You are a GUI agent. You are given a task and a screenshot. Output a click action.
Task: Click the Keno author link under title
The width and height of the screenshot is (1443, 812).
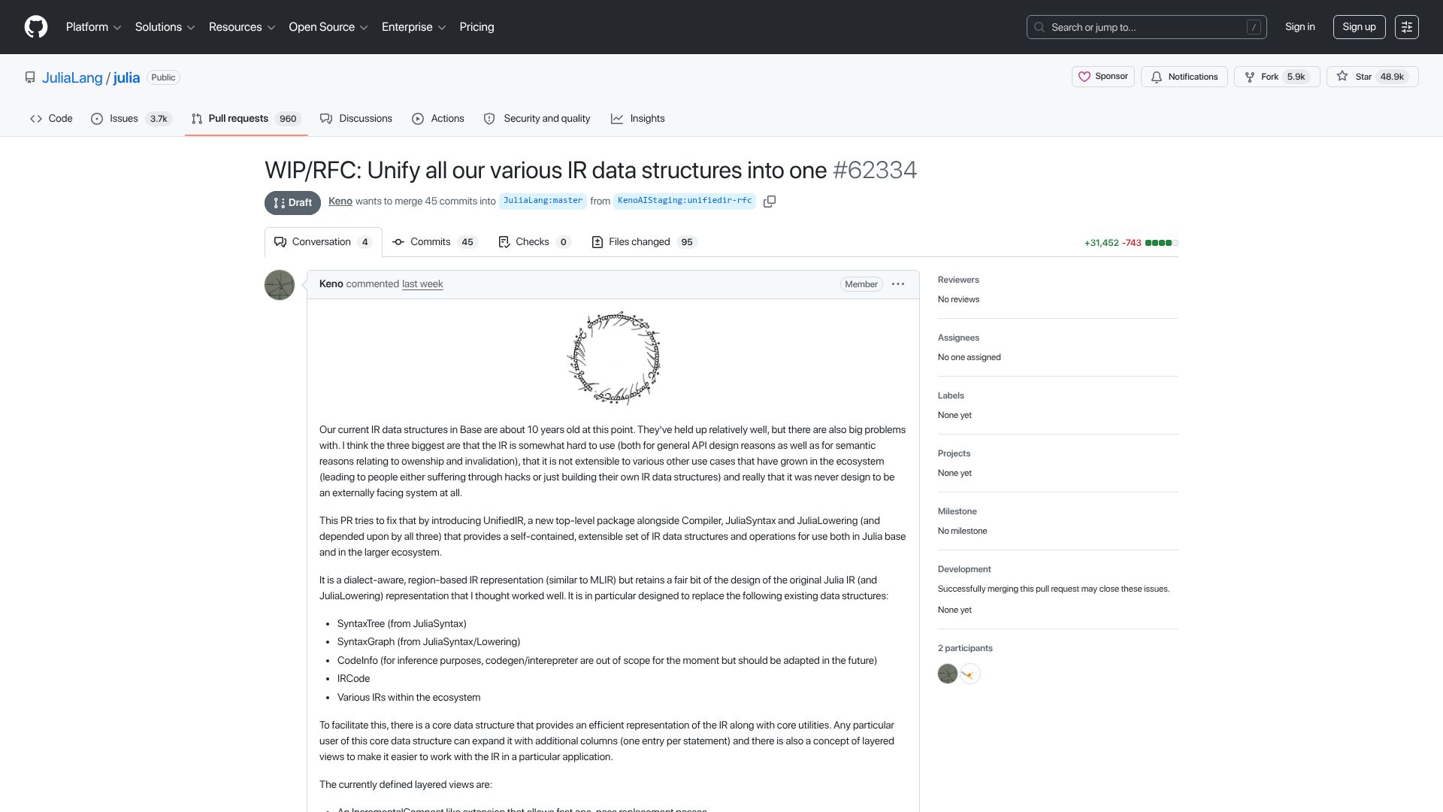coord(340,201)
